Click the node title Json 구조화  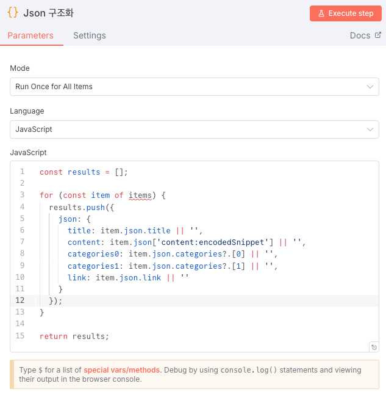point(49,13)
